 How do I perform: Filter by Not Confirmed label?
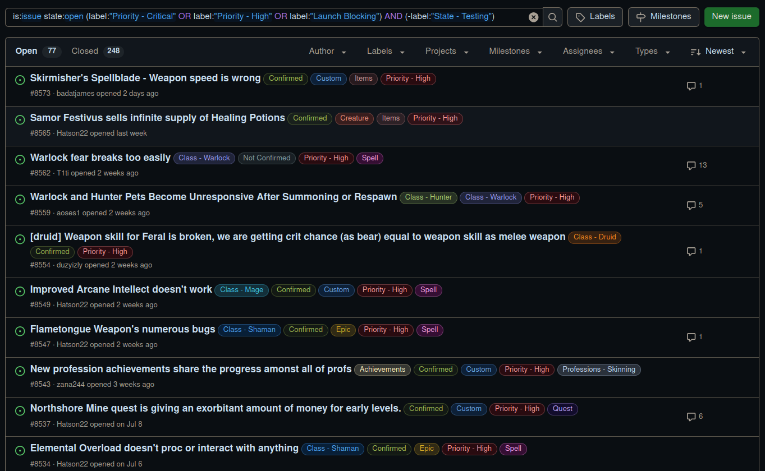point(267,158)
